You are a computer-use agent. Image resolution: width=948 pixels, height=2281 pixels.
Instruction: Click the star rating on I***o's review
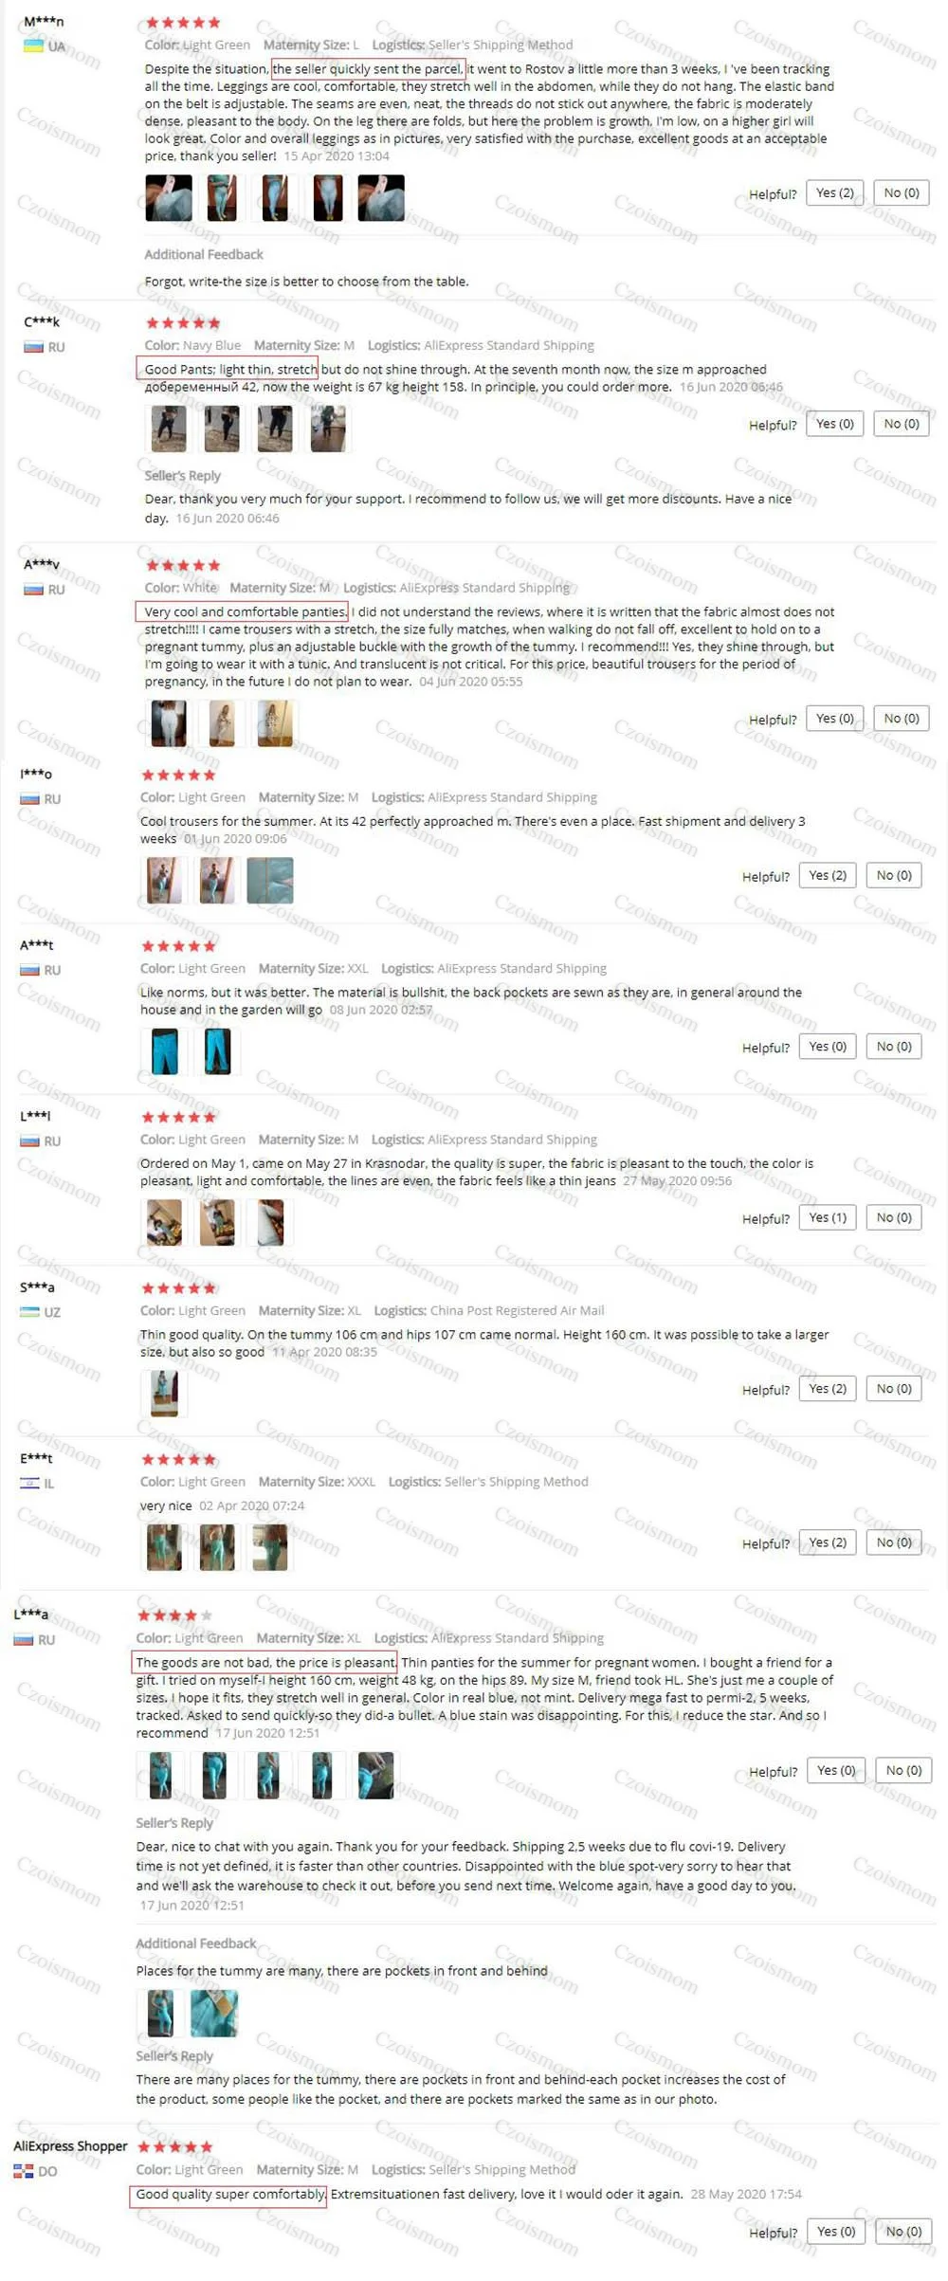178,776
